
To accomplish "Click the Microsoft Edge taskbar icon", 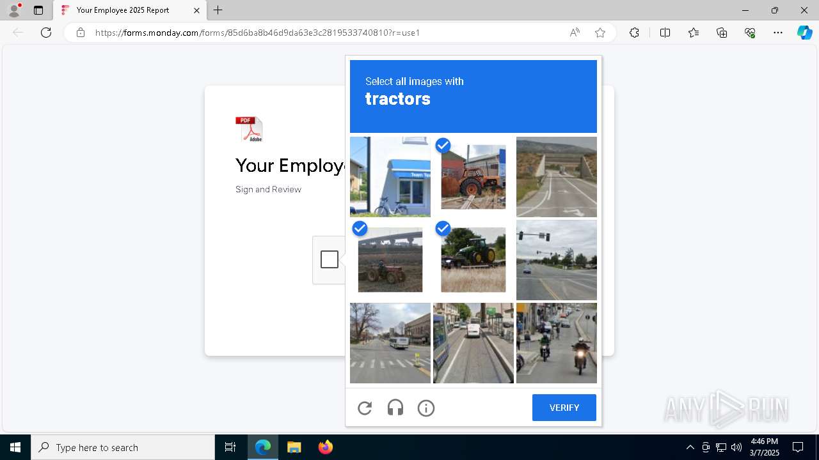I will 263,447.
